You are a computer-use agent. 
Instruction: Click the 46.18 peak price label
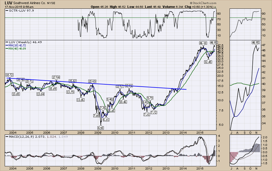(203, 43)
